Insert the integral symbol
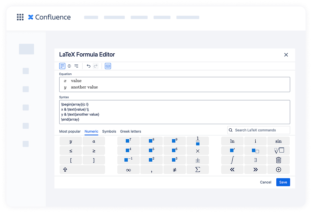Screen dimensions: 312x213 coord(232,160)
